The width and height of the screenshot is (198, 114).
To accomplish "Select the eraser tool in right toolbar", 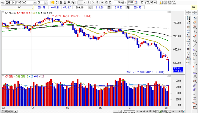I will (195, 27).
